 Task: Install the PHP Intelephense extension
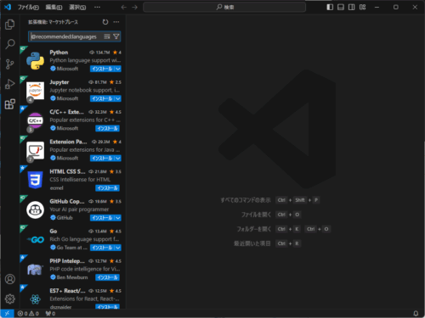(107, 277)
